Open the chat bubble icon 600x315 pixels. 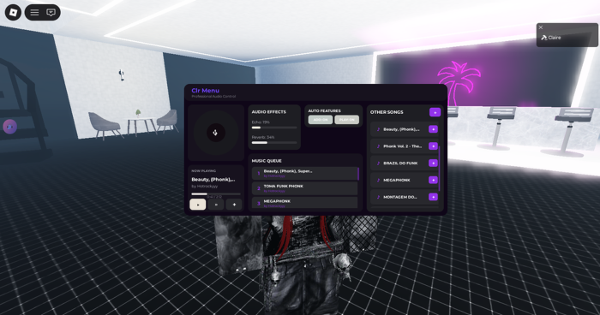point(51,13)
